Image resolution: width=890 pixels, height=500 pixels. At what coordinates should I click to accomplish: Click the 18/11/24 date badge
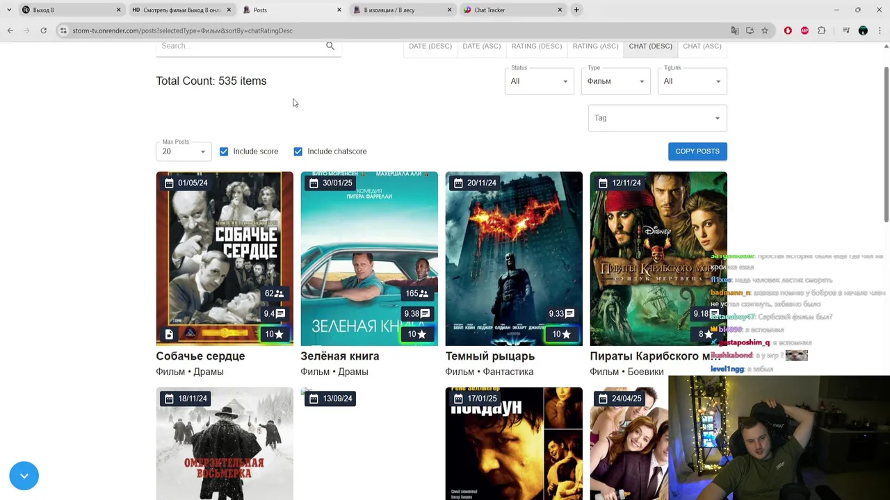click(x=186, y=398)
